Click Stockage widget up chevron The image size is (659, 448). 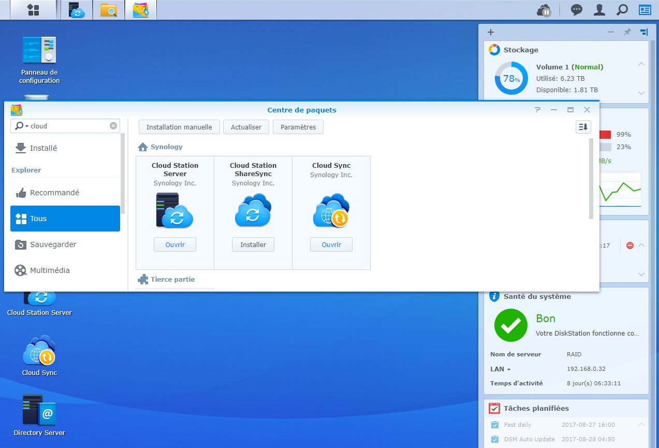pyautogui.click(x=641, y=64)
